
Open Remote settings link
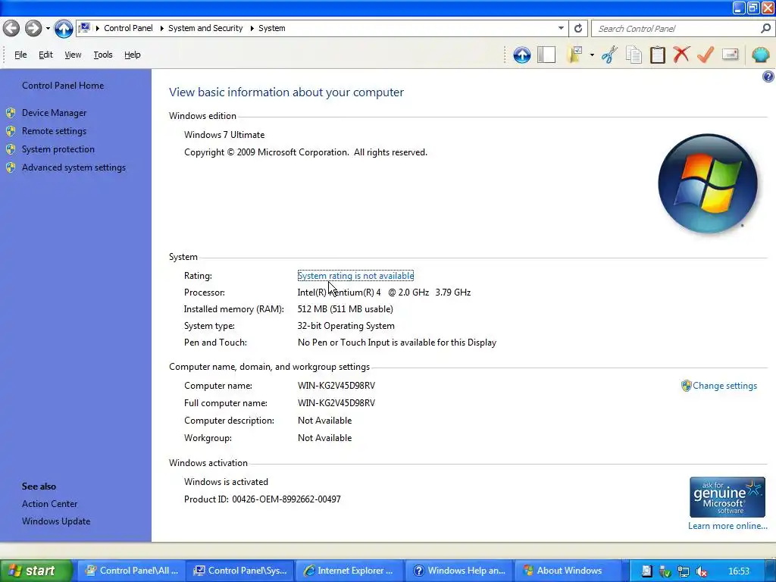coord(54,131)
